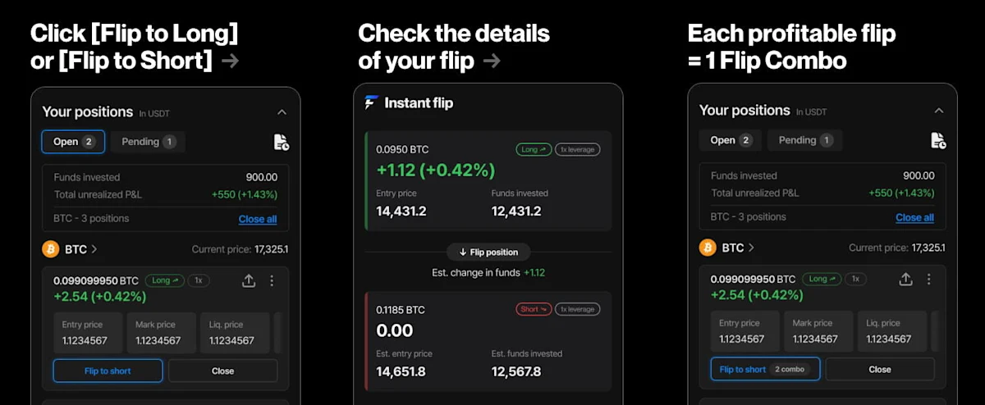The image size is (985, 405).
Task: Click the Instant flip logo icon
Action: point(372,102)
